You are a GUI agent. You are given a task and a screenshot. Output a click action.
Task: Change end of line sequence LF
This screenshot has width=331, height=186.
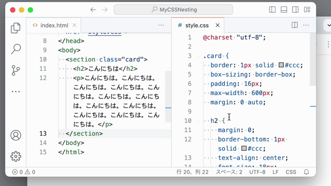click(x=276, y=172)
